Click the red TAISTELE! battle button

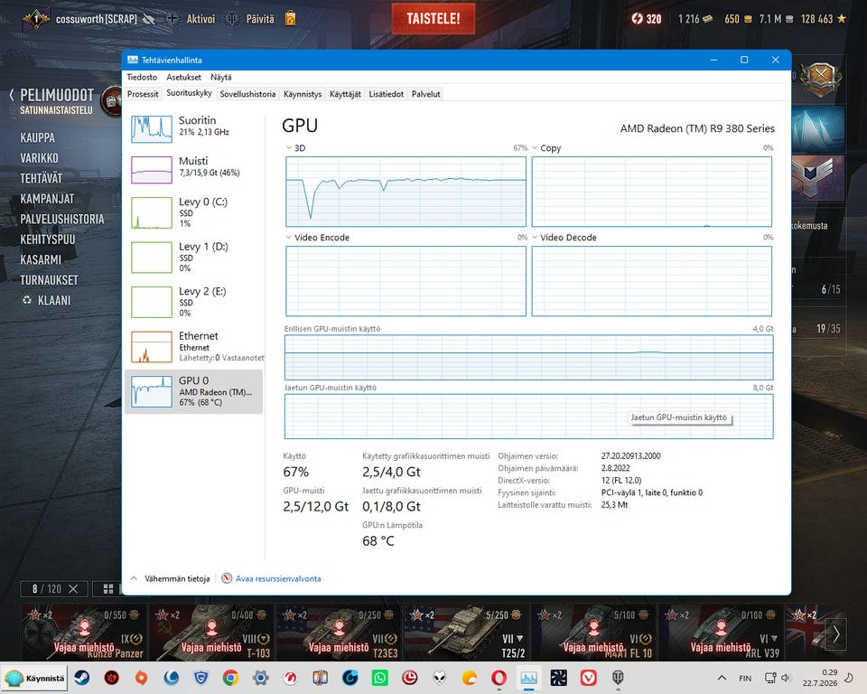(433, 19)
